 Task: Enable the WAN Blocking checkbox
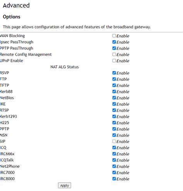click(x=114, y=36)
